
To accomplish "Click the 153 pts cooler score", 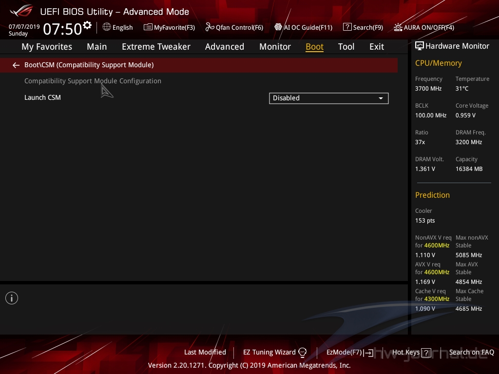I will tap(425, 221).
